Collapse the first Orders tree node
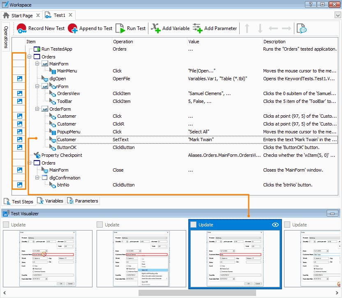 coord(30,57)
